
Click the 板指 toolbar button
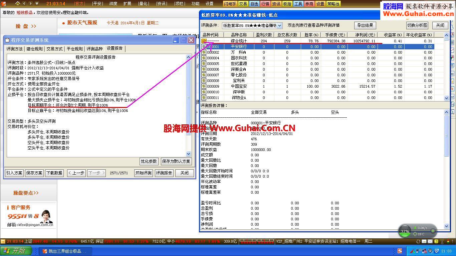287,4
